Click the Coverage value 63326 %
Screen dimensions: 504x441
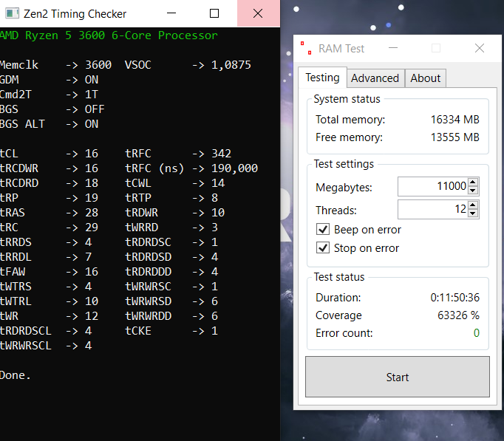click(x=458, y=315)
